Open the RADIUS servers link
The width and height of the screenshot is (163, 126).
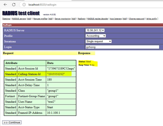(x=19, y=19)
